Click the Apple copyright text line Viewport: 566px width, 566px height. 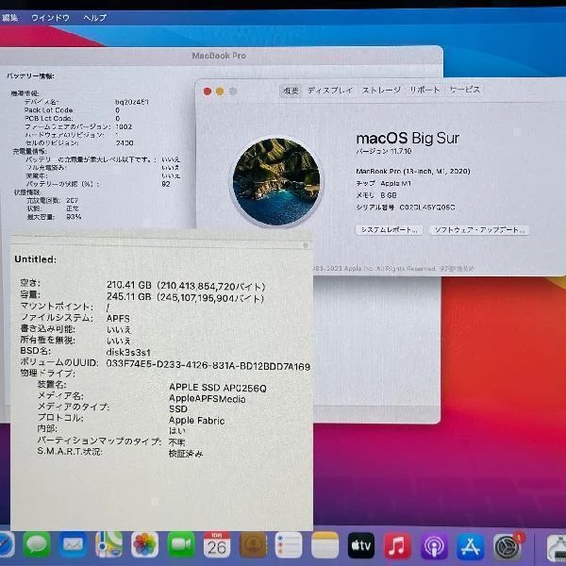(x=393, y=269)
